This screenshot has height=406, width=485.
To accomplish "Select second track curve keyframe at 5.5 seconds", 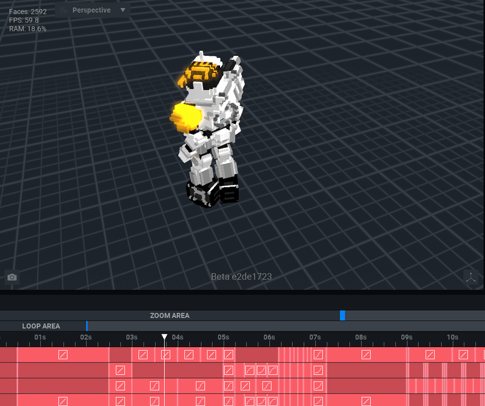I will coord(250,370).
